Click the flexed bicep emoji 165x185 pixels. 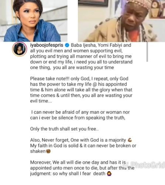point(130,140)
